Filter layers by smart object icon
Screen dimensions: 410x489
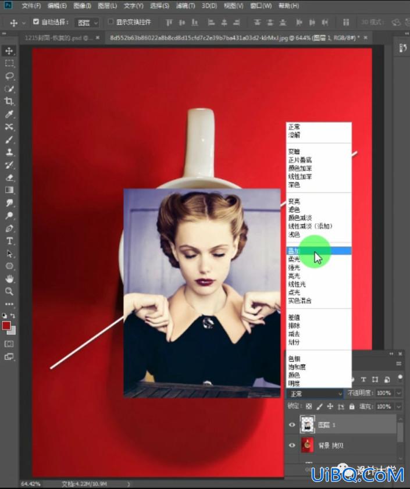coord(387,380)
